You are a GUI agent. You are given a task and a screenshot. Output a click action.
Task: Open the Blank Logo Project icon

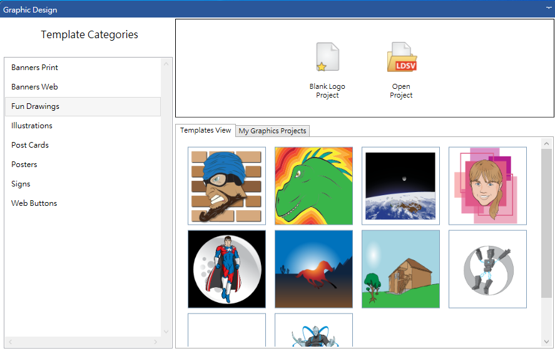coord(327,57)
